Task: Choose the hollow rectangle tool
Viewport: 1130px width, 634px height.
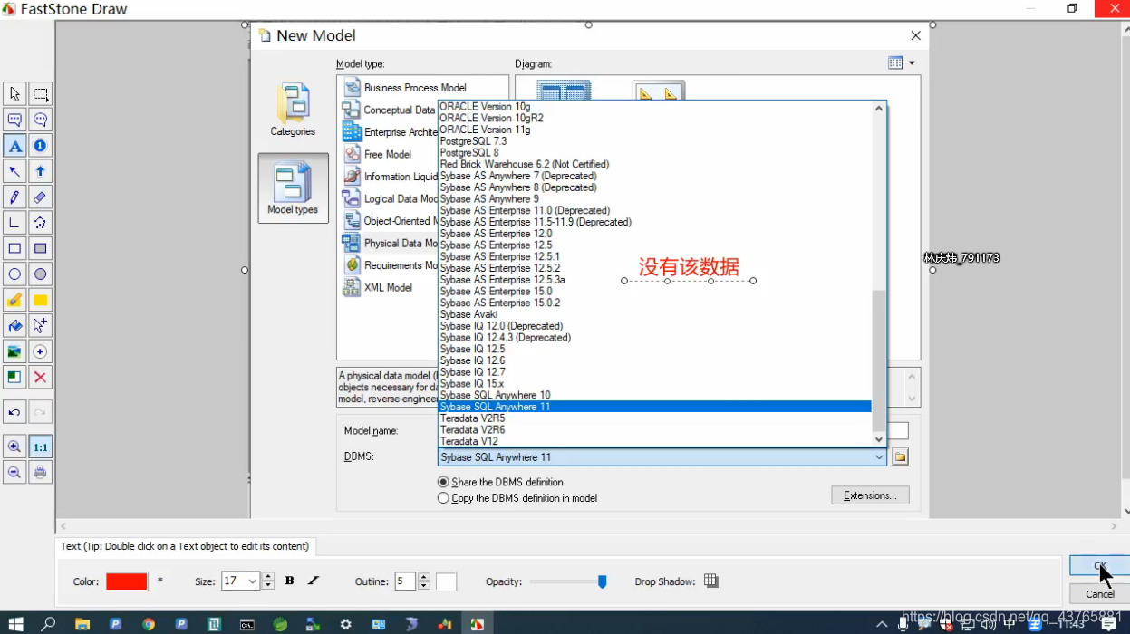Action: tap(14, 248)
